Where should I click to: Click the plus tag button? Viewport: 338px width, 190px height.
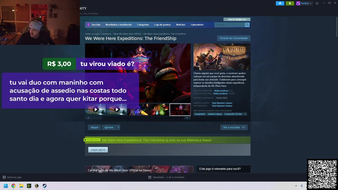(x=245, y=114)
